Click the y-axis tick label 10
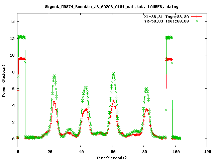This screenshot has width=214, height=161. click(12, 55)
